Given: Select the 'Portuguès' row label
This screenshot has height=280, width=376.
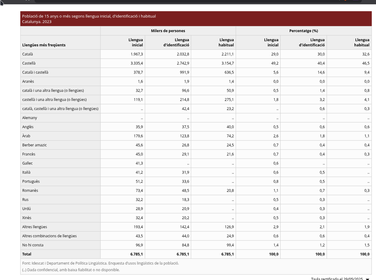Looking at the screenshot, I should tap(31, 182).
